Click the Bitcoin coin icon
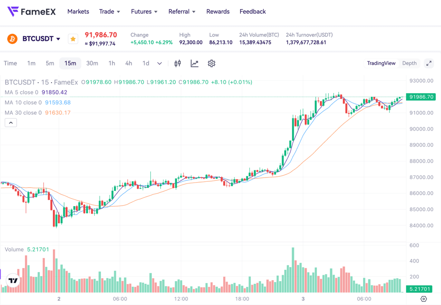 click(11, 39)
